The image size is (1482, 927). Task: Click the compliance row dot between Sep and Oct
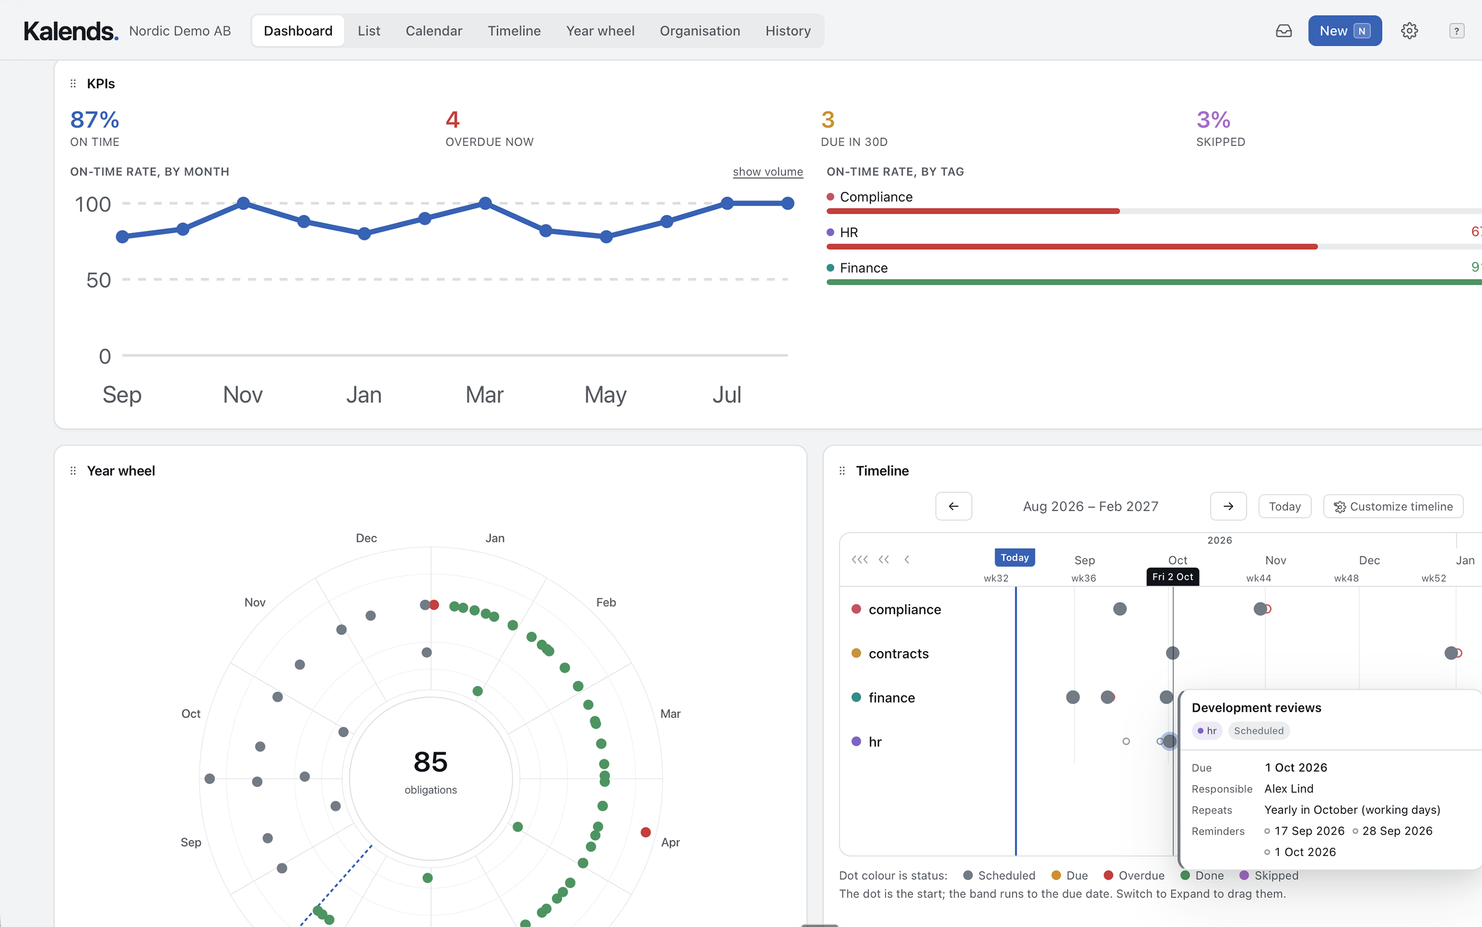click(x=1120, y=609)
